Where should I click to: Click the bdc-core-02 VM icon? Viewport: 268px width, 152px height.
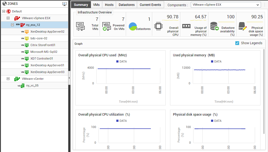27,38
